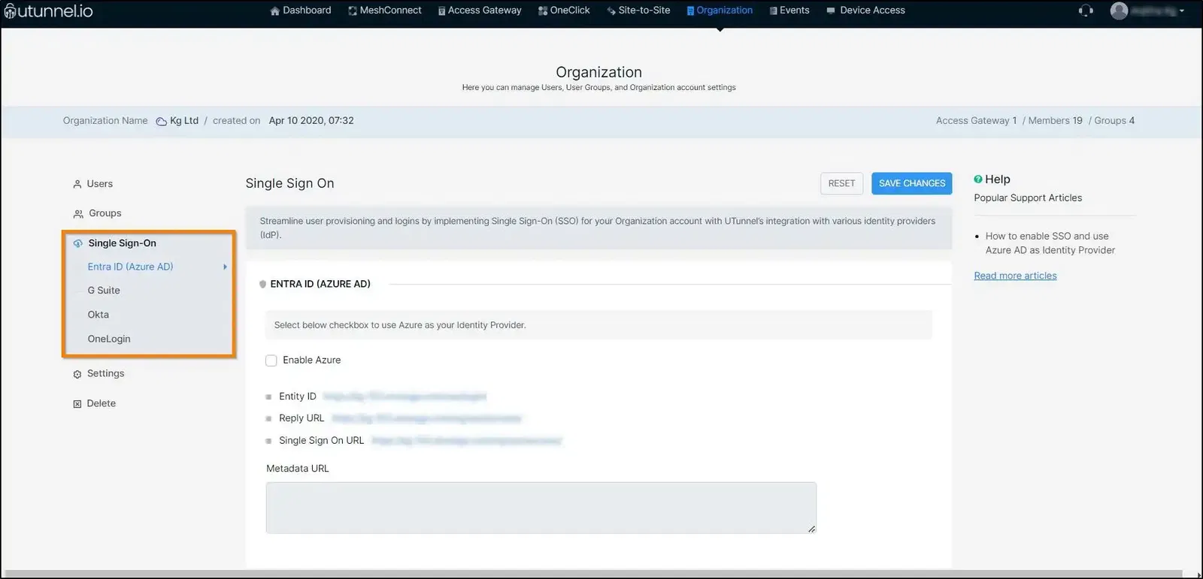
Task: Open Read more articles link
Action: coord(1015,276)
